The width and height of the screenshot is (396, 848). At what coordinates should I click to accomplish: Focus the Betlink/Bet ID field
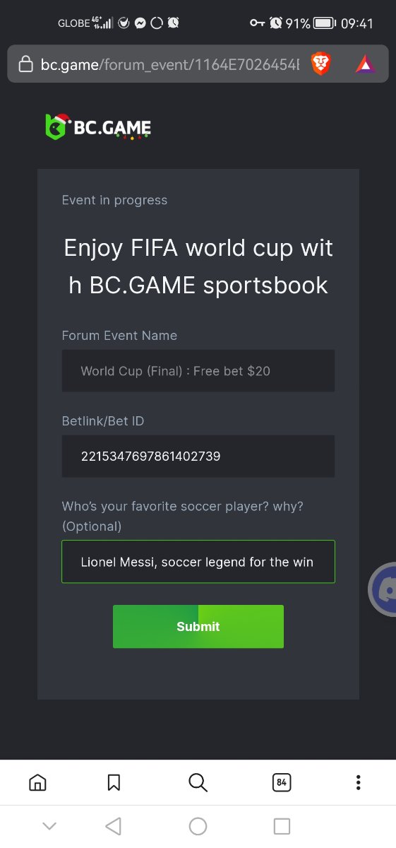click(x=198, y=457)
